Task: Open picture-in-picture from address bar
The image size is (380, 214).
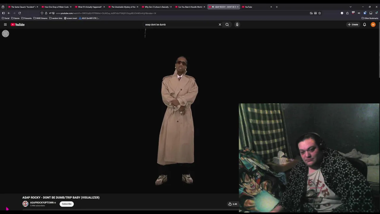Action: click(311, 13)
